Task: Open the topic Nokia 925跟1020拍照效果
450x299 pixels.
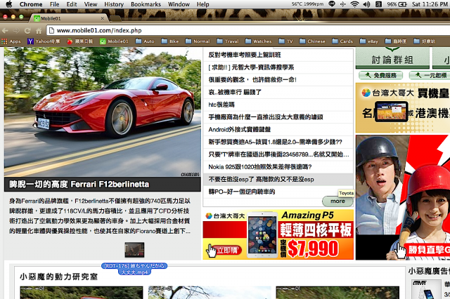Action: [260, 166]
